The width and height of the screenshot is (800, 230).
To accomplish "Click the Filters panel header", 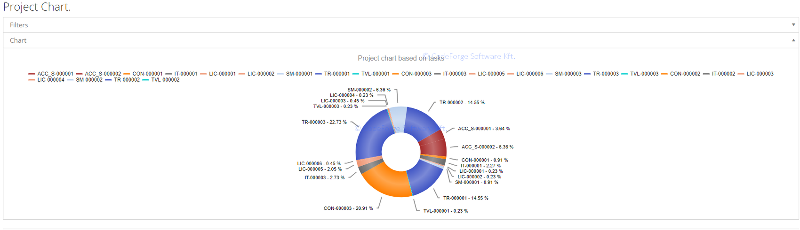I will click(x=19, y=25).
